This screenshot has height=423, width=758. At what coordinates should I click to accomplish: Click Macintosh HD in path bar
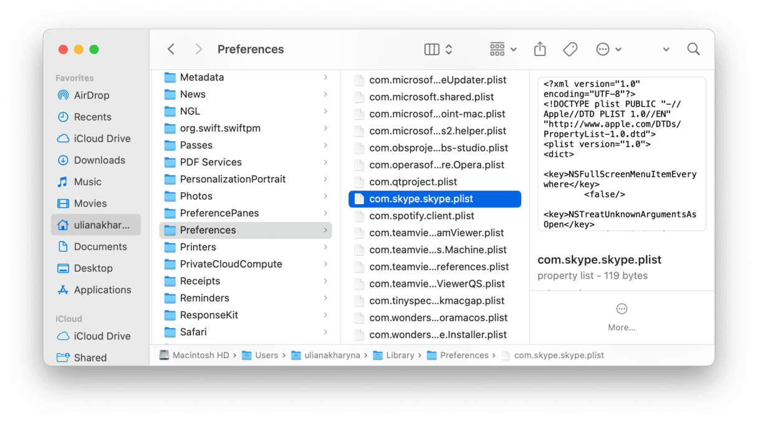point(201,355)
